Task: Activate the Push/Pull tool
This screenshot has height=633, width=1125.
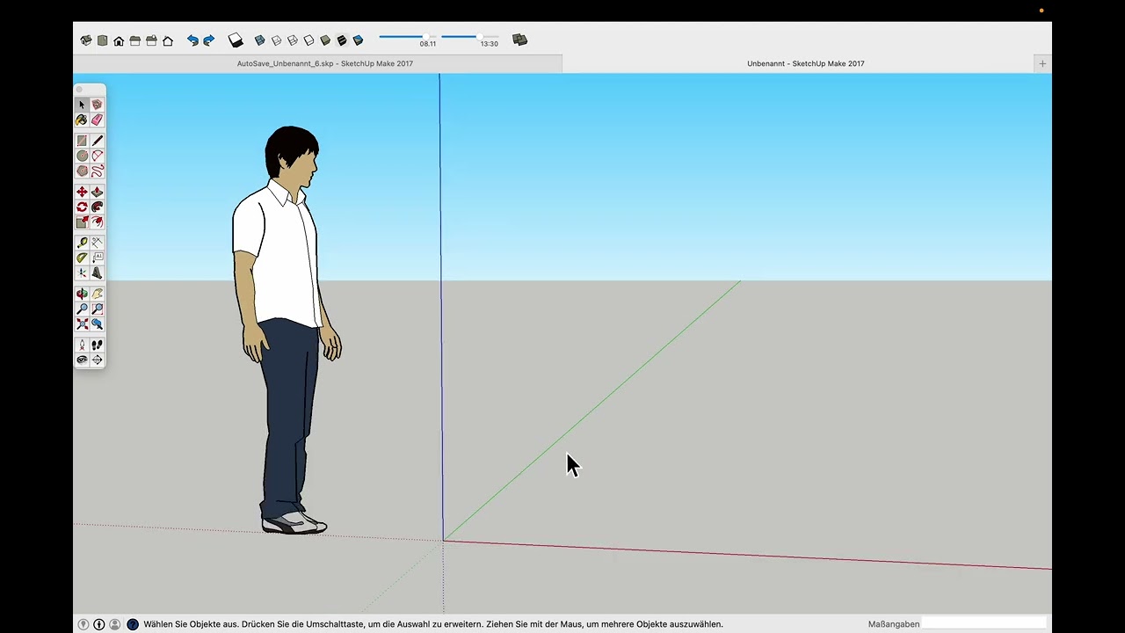Action: coord(97,192)
